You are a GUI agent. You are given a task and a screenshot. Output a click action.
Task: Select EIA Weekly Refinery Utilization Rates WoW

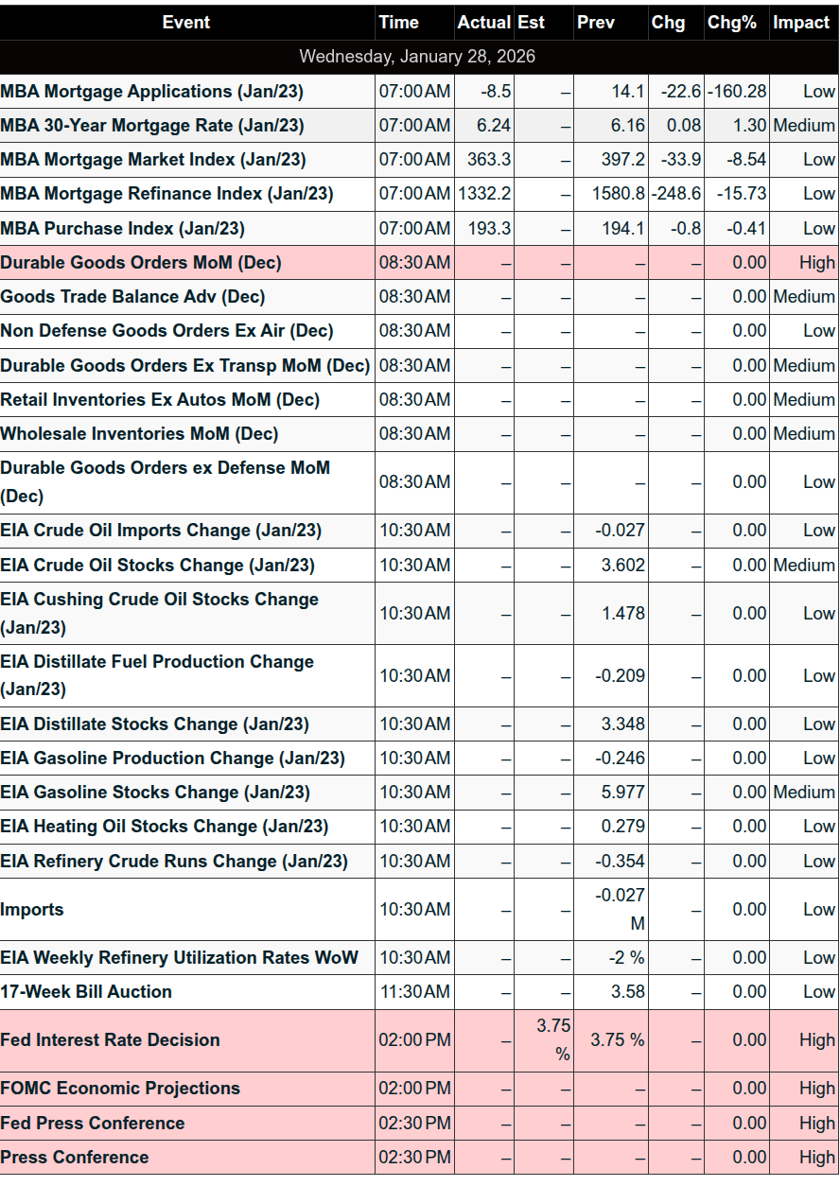180,958
